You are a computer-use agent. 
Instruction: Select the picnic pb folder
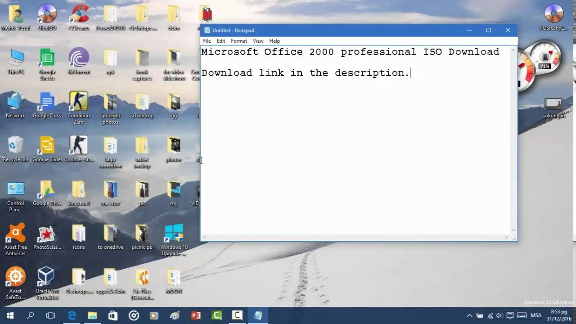142,238
